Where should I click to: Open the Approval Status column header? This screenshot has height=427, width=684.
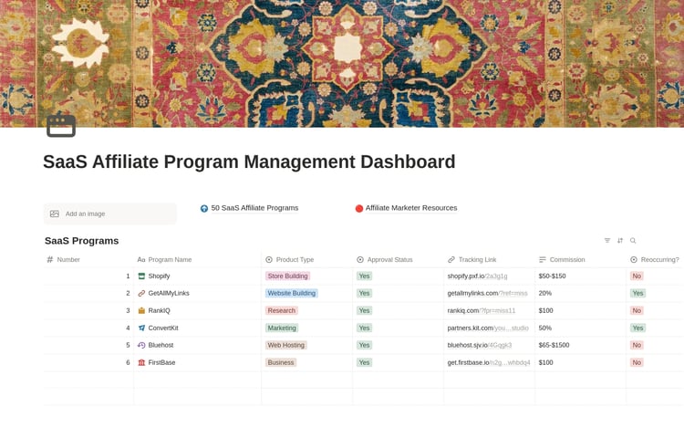pos(399,259)
